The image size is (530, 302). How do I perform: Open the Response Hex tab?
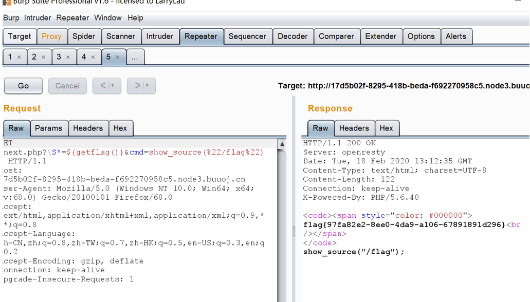coord(387,128)
